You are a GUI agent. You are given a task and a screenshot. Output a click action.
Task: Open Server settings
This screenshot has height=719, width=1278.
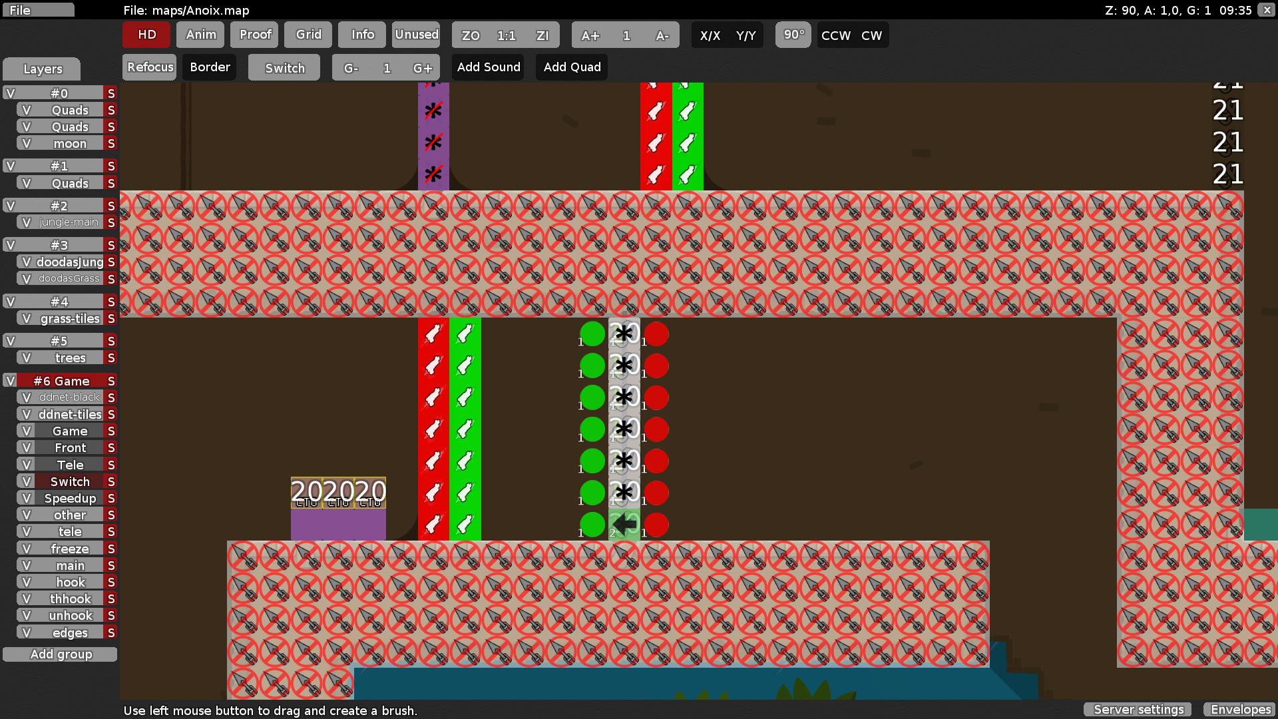tap(1138, 710)
